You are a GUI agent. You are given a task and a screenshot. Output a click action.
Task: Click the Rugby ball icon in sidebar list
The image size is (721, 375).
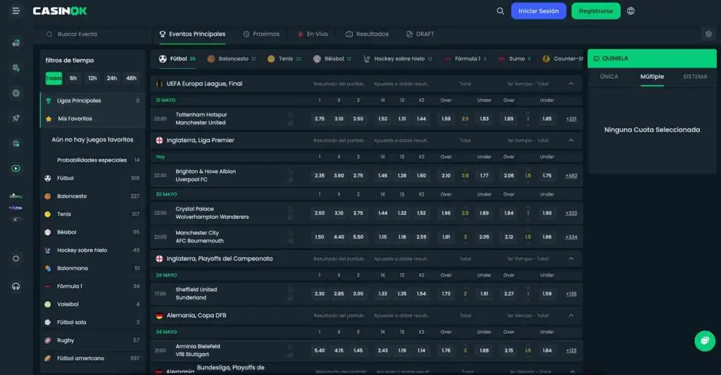pyautogui.click(x=47, y=341)
